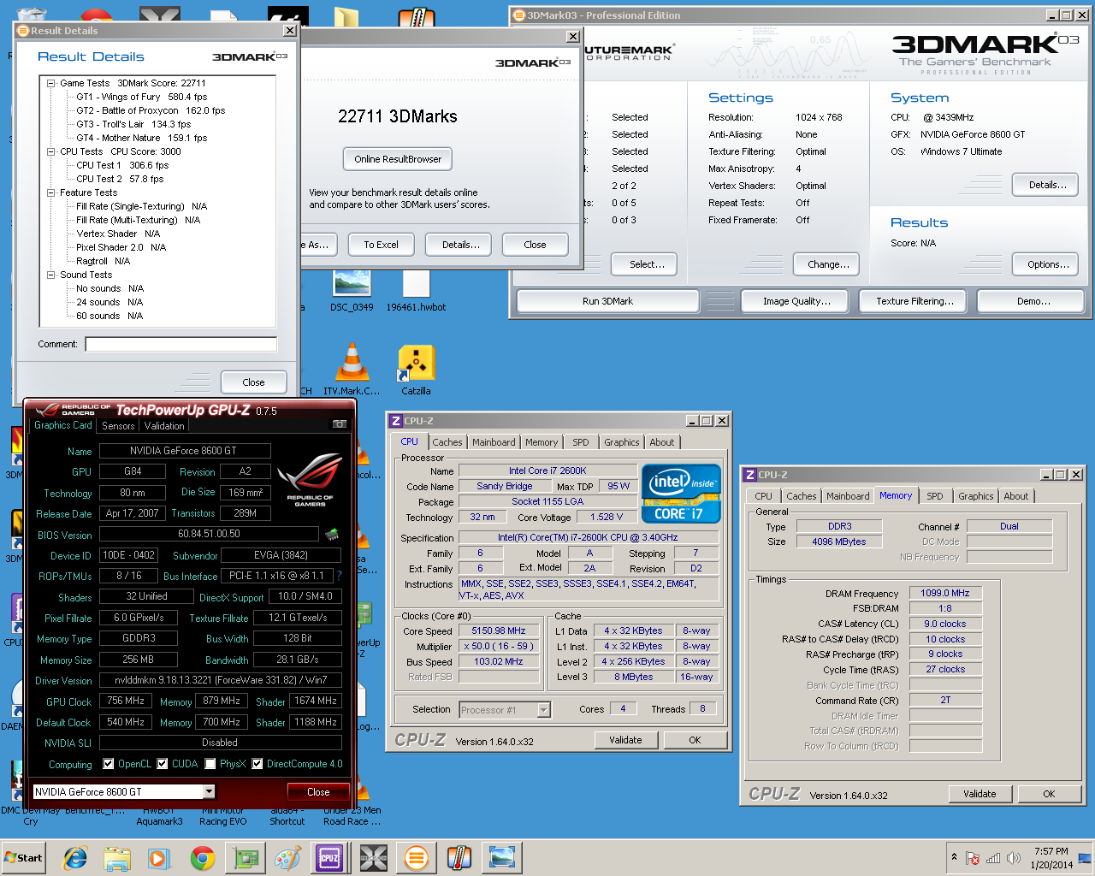
Task: Collapse the CPU Tests tree node
Action: point(50,151)
